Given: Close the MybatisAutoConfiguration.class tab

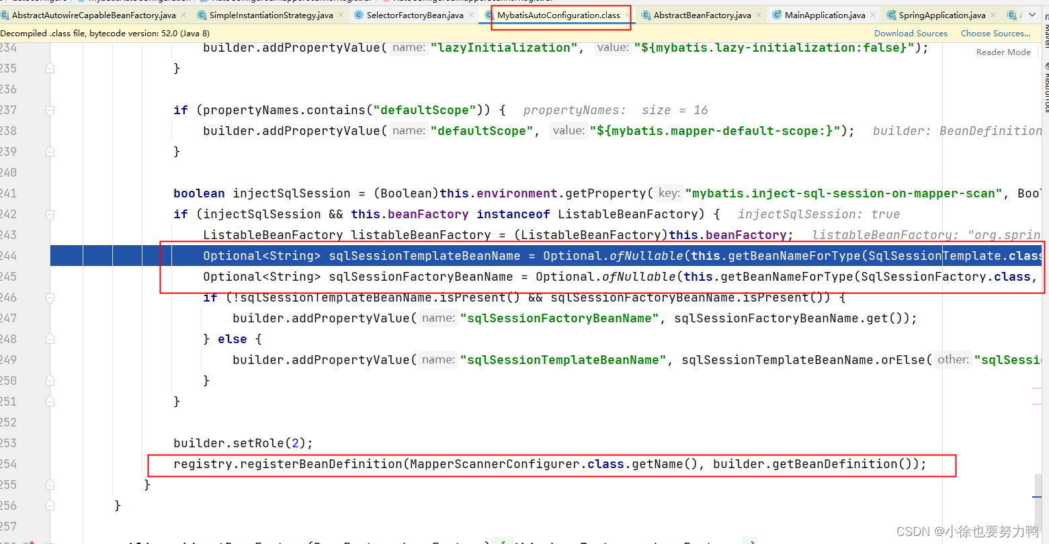Looking at the screenshot, I should click(x=628, y=15).
